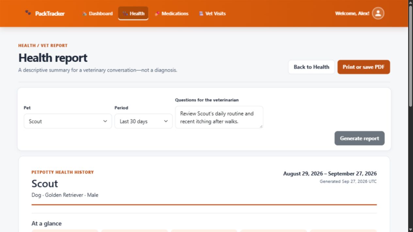
Task: Go to the Dashboard tab
Action: [x=97, y=13]
